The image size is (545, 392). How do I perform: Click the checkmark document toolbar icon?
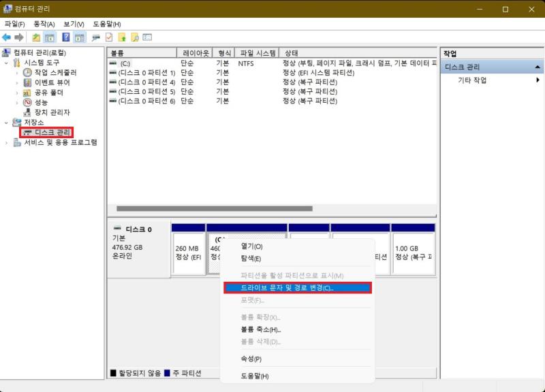point(109,37)
